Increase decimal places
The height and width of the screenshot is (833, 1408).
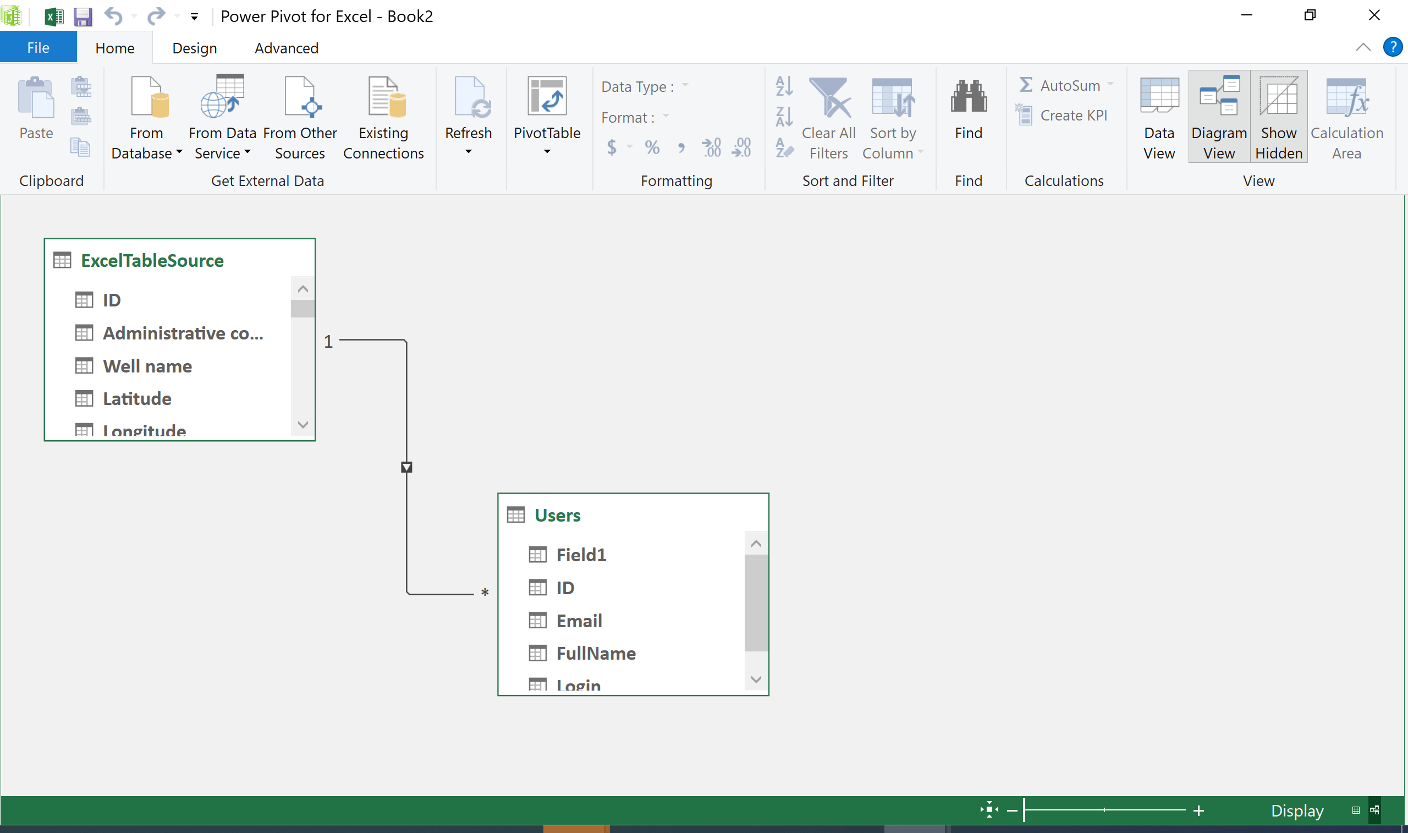point(711,147)
